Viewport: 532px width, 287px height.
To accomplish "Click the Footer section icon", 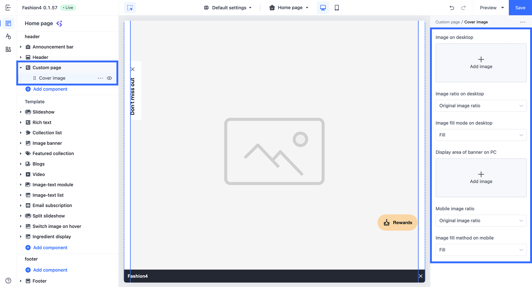I will 28,281.
